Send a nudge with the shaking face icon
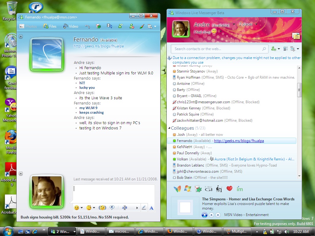The height and width of the screenshot is (236, 315). (102, 208)
